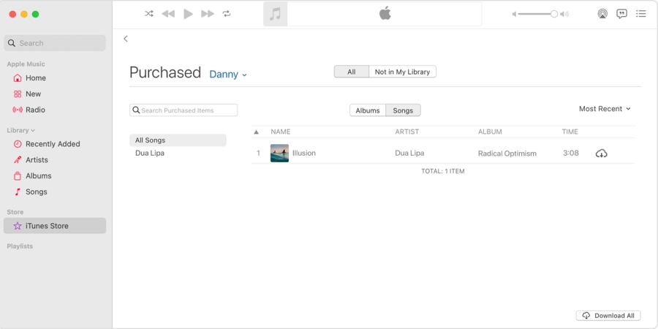Click the Playlists section header
Image resolution: width=658 pixels, height=329 pixels.
pyautogui.click(x=20, y=246)
